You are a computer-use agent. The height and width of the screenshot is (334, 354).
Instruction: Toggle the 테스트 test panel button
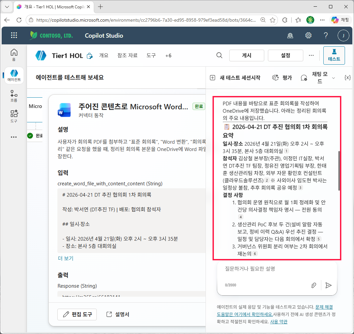pos(334,55)
